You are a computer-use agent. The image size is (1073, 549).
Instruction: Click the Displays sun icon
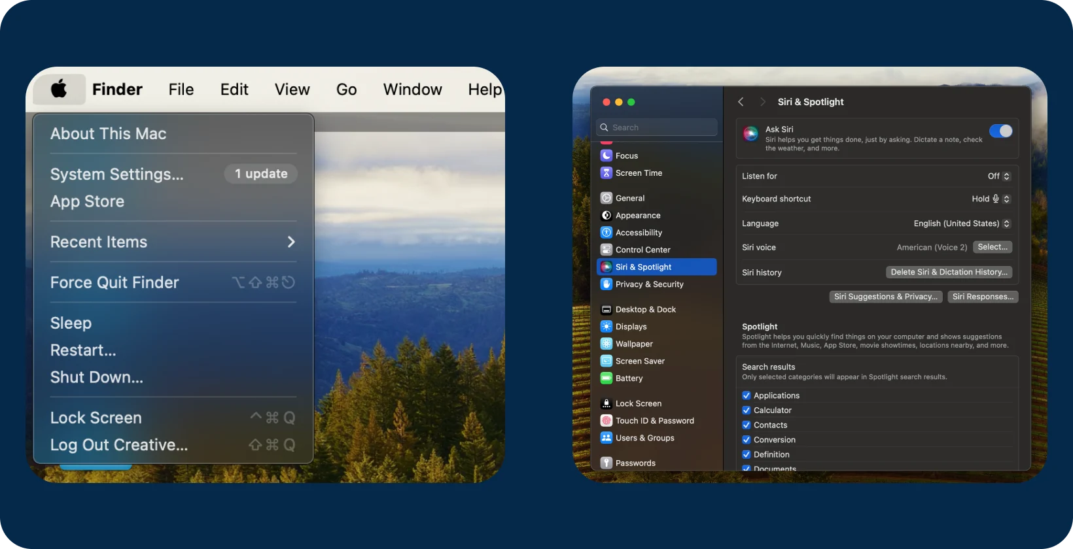[607, 327]
